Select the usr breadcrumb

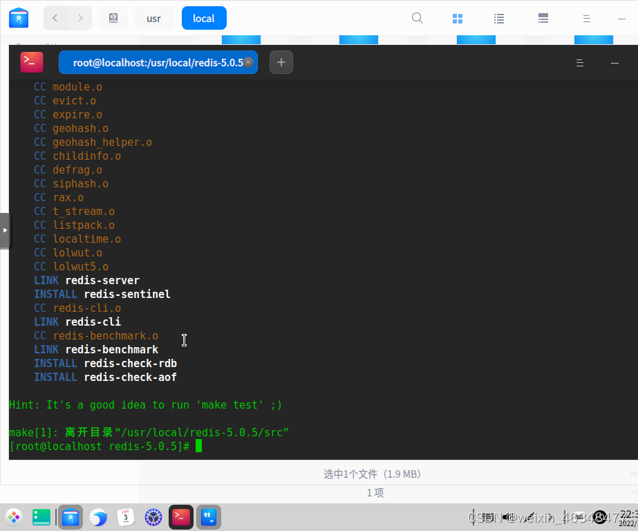pos(154,18)
